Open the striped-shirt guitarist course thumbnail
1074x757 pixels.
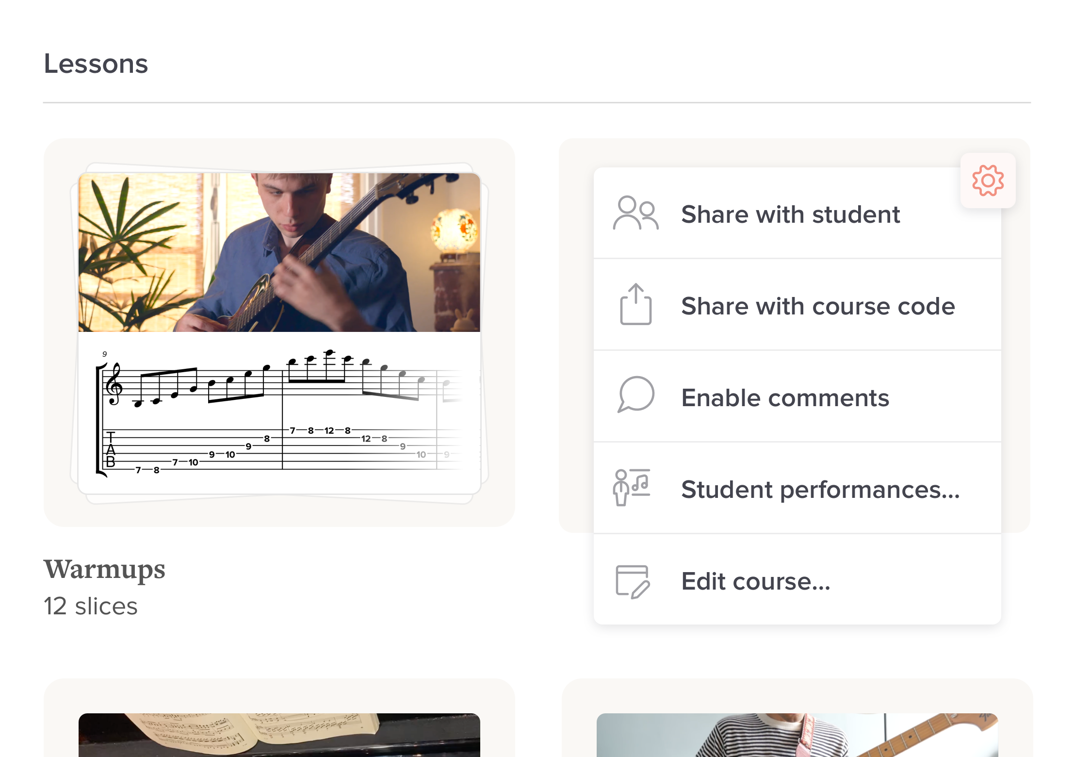pyautogui.click(x=797, y=735)
